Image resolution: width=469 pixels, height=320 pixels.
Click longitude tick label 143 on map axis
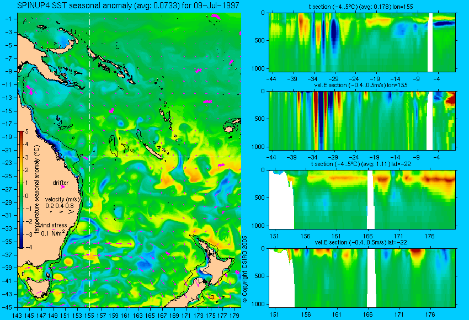17,315
